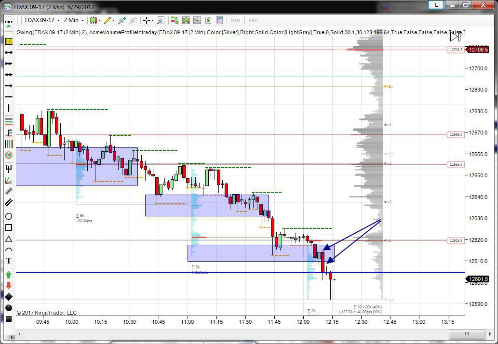Viewport: 498px width, 344px height.
Task: Select the 12619.5 price level label
Action: coord(456,240)
